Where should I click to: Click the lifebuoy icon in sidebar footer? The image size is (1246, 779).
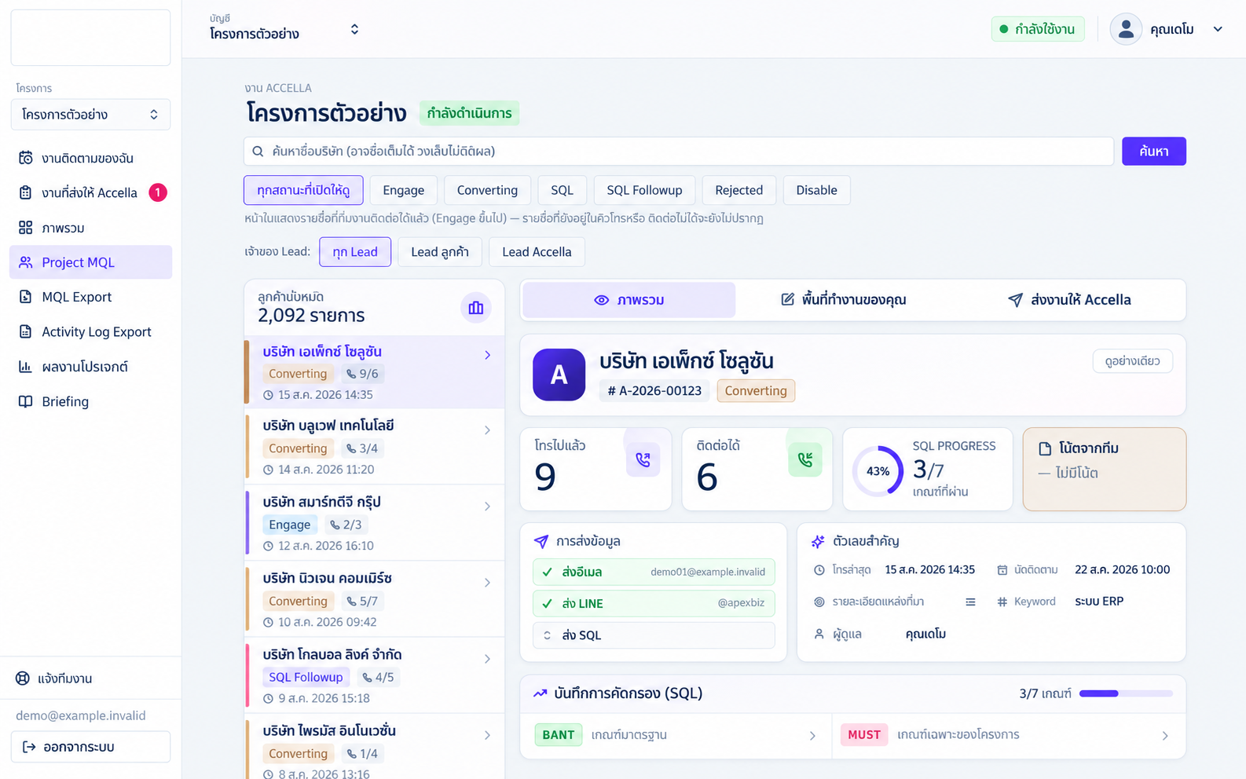(23, 678)
